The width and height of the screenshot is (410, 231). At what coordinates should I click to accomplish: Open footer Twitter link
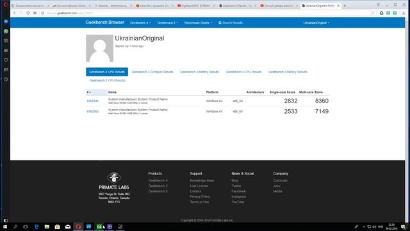click(236, 186)
